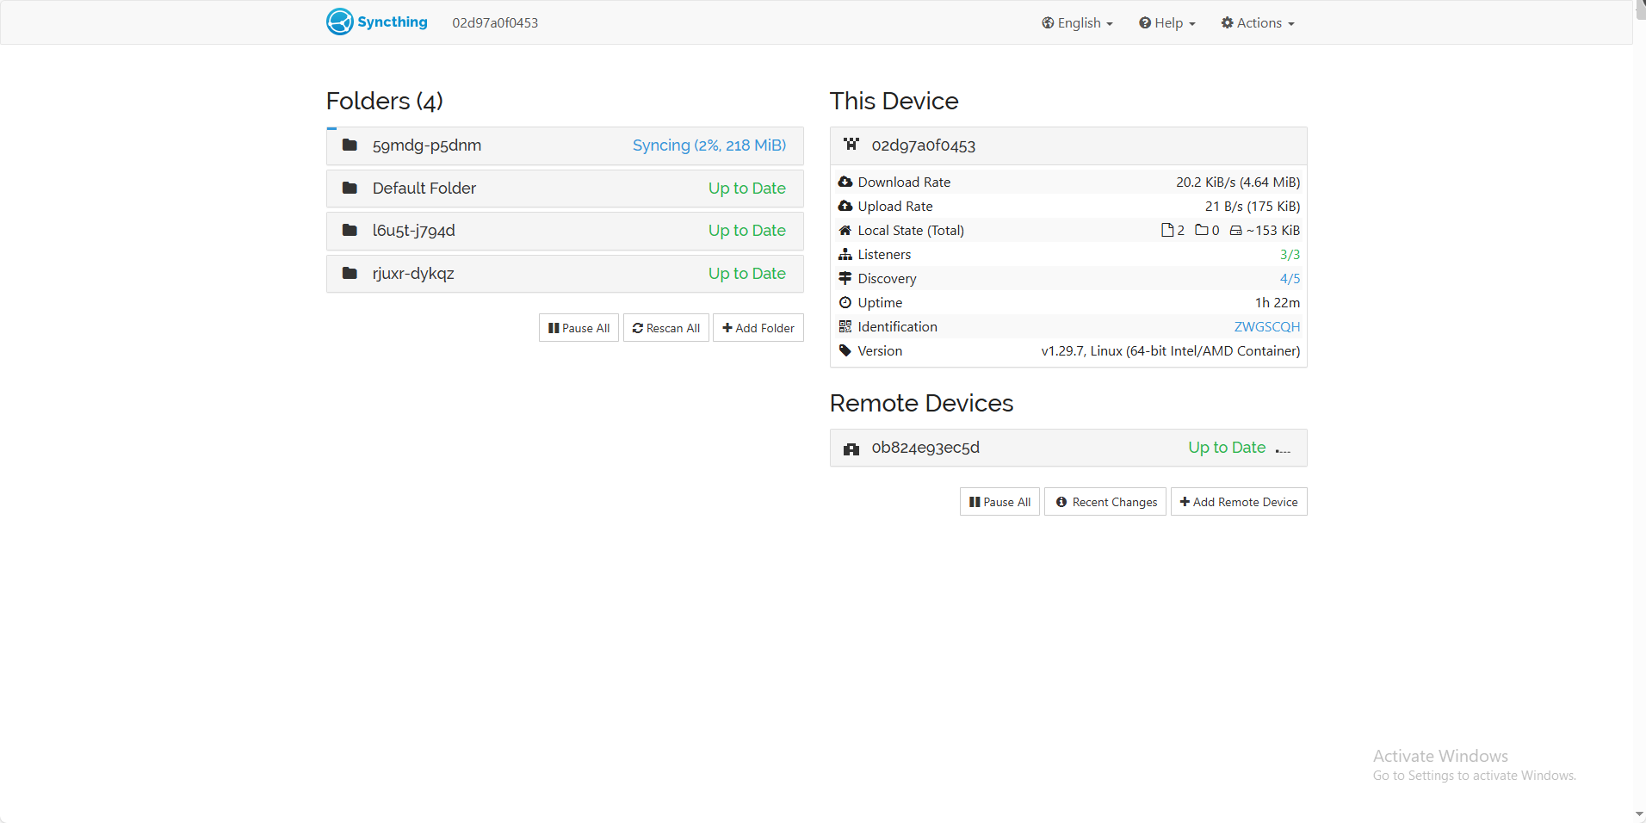Click the Identification QR code icon

pyautogui.click(x=845, y=326)
